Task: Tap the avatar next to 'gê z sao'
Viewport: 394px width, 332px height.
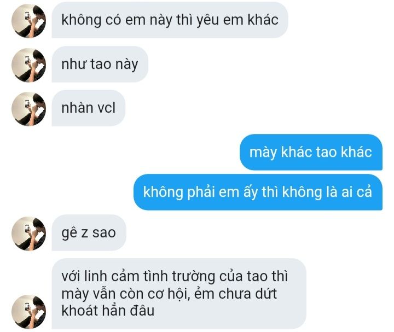Action: point(28,234)
